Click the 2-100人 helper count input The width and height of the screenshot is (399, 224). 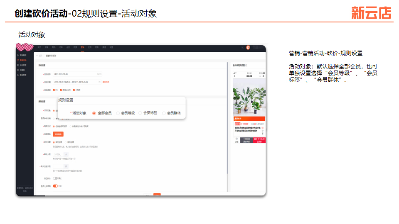point(58,154)
